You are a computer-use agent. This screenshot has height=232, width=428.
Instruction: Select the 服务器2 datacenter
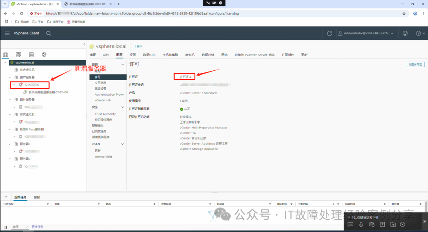[x=25, y=159]
